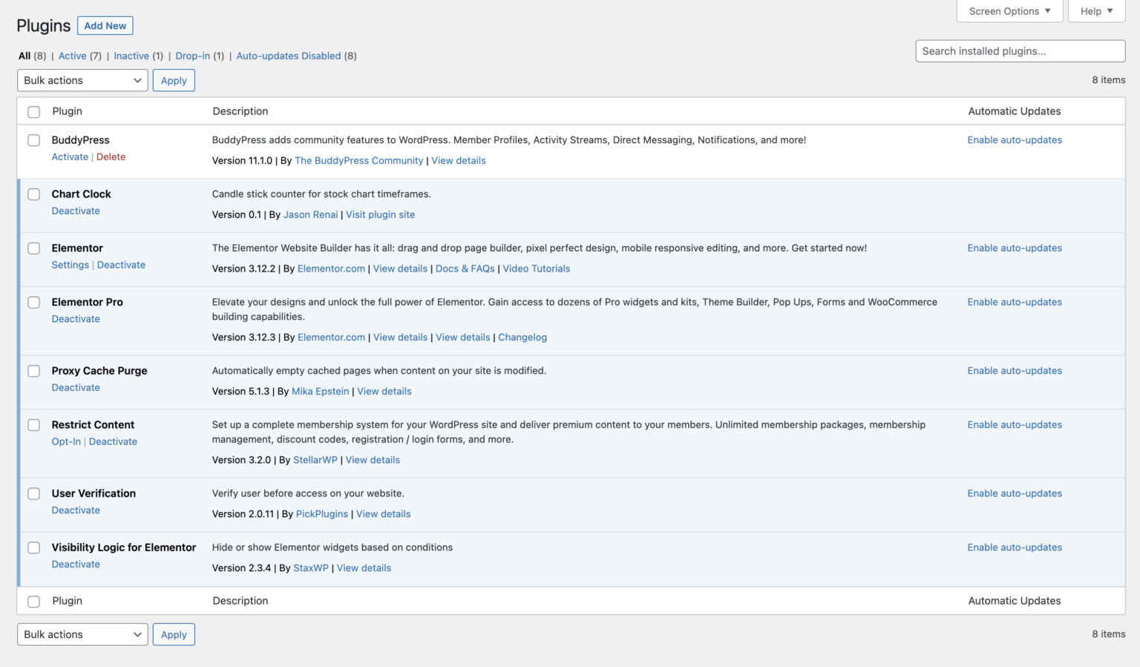Open Elementor Pro Changelog link
Screen dimensions: 1140x667
pyautogui.click(x=522, y=337)
